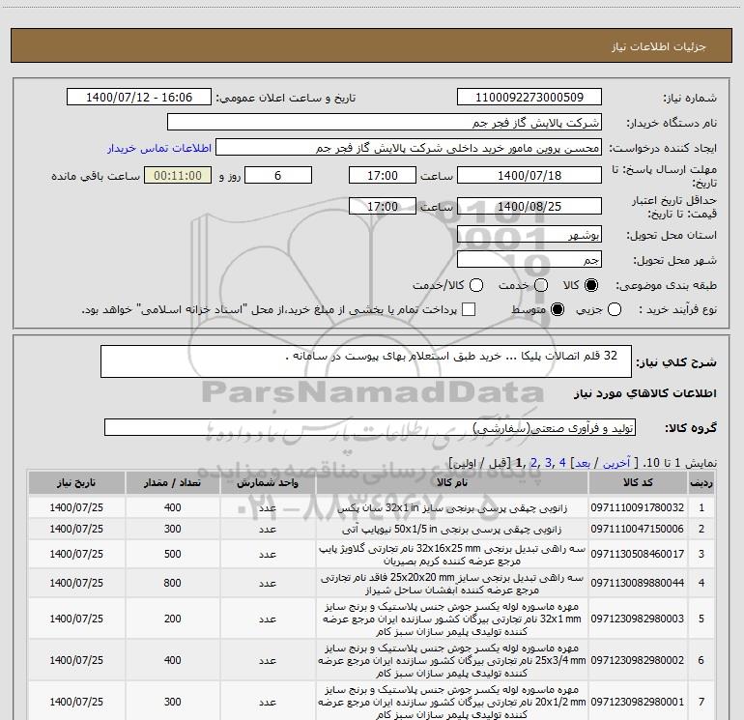
Task: Click the announcement date field 1400/07/12 - 16:06
Action: pyautogui.click(x=139, y=97)
